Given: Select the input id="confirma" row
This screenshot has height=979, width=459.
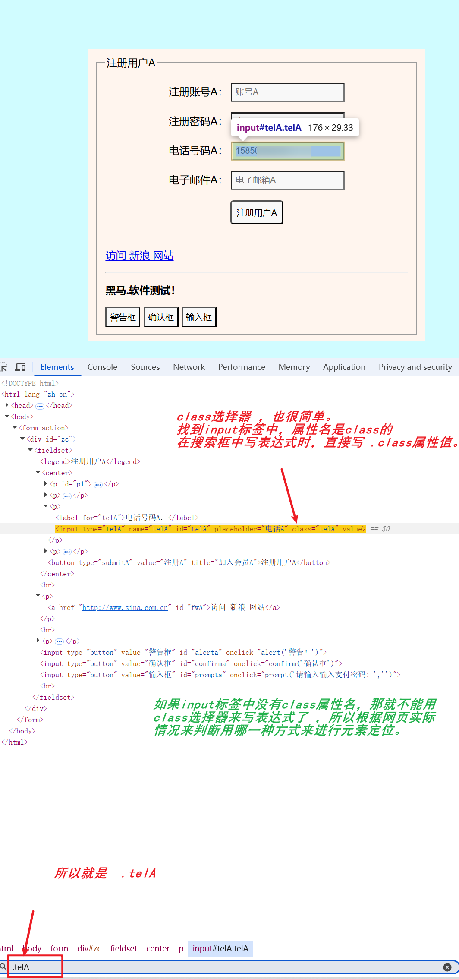Looking at the screenshot, I should 191,663.
